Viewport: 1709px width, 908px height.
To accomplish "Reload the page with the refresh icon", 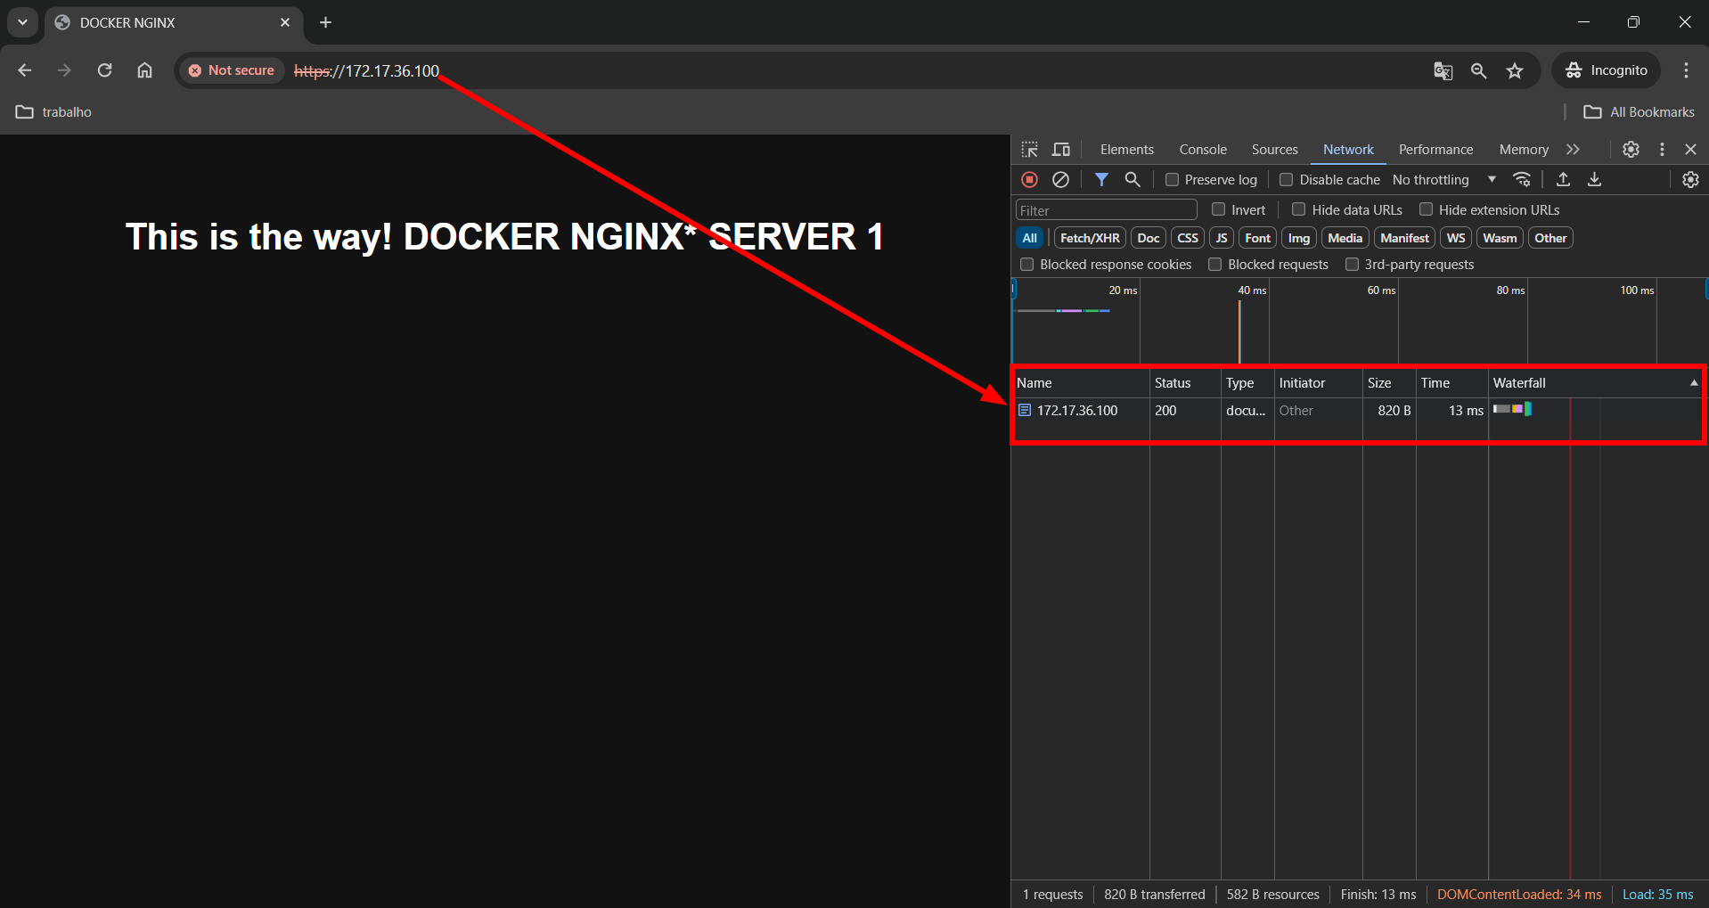I will 104,70.
